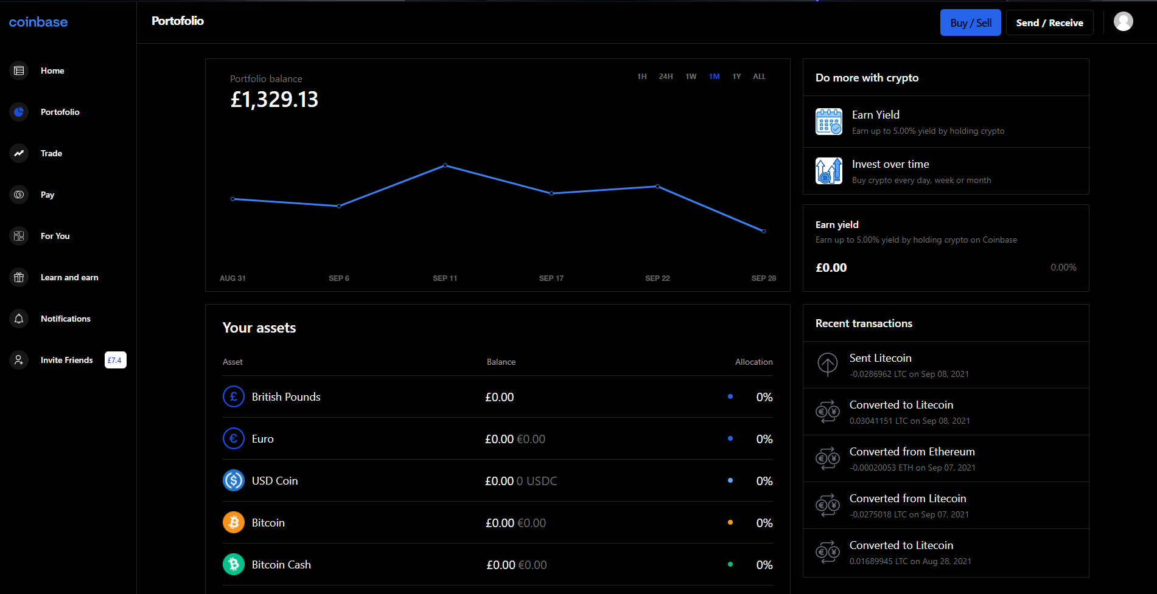Open the Bitcoin asset row
Image resolution: width=1157 pixels, height=594 pixels.
[498, 523]
